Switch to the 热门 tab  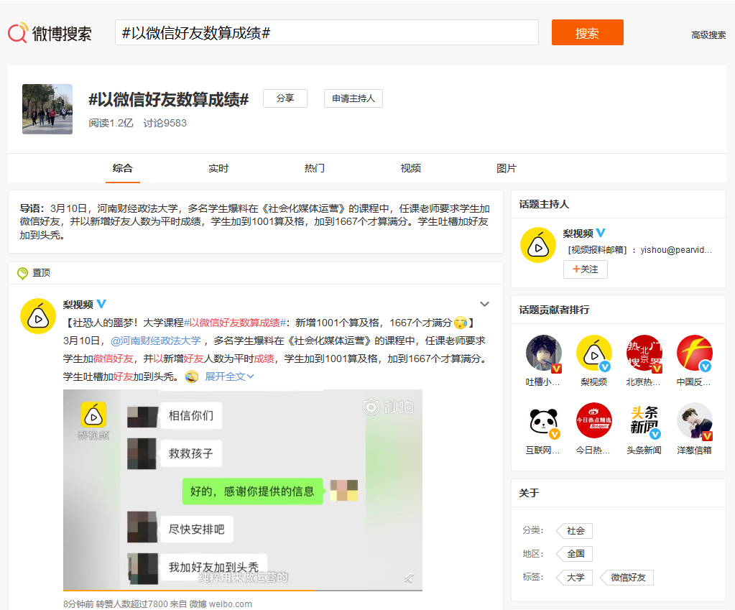(315, 168)
